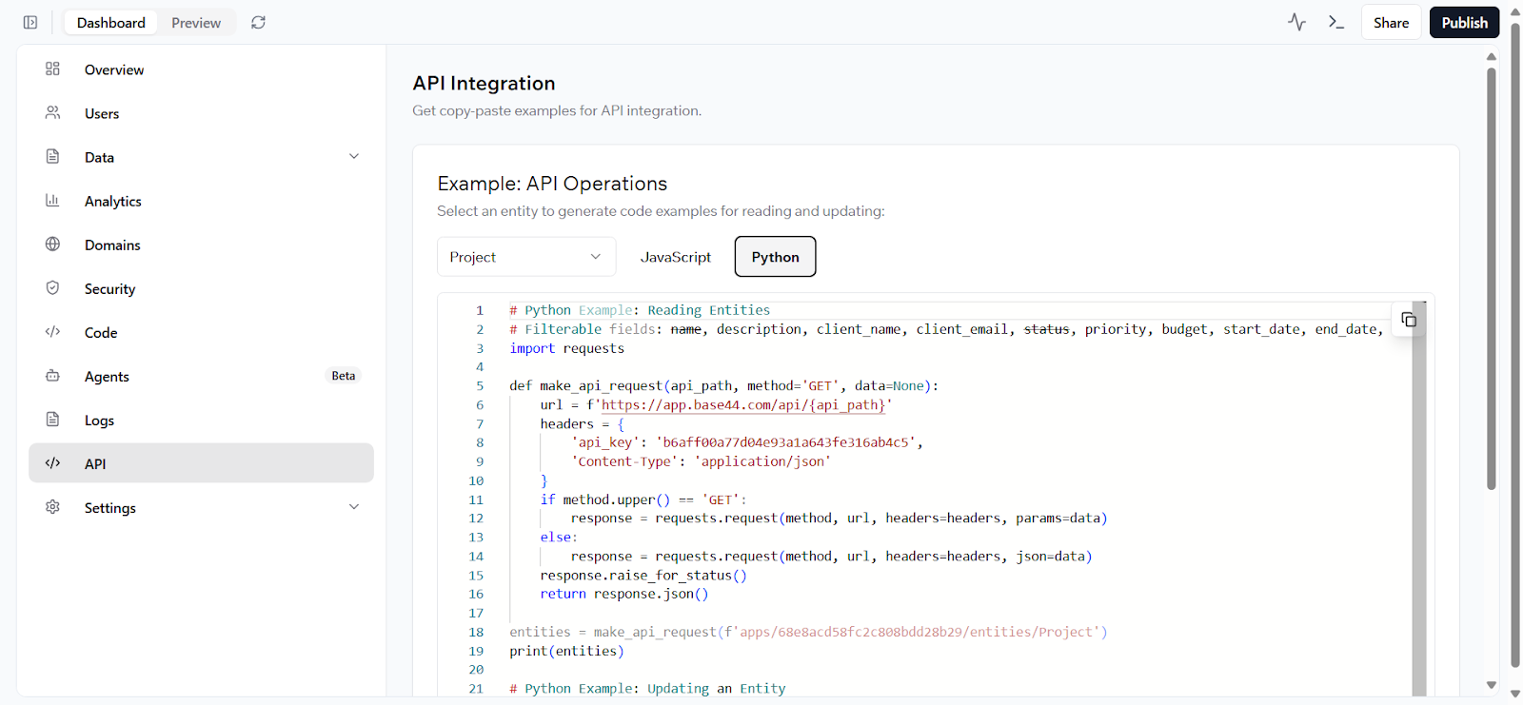Click the Overview grid icon
This screenshot has width=1523, height=705.
click(x=52, y=69)
